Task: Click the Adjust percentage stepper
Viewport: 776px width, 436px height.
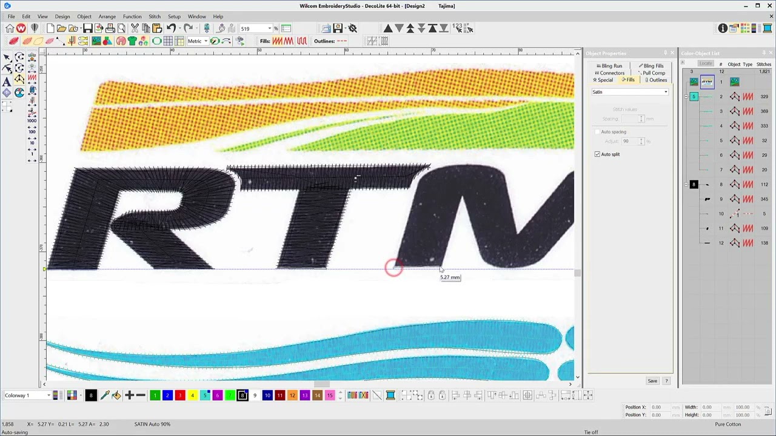Action: [x=641, y=141]
